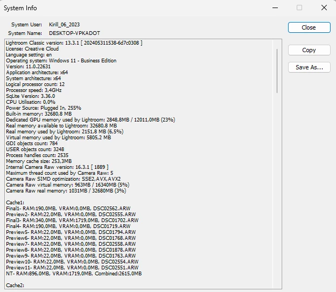Click the "Language setting: en" line
This screenshot has height=292, width=336.
[29, 55]
